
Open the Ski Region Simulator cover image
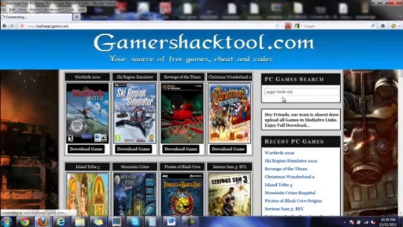tap(135, 113)
